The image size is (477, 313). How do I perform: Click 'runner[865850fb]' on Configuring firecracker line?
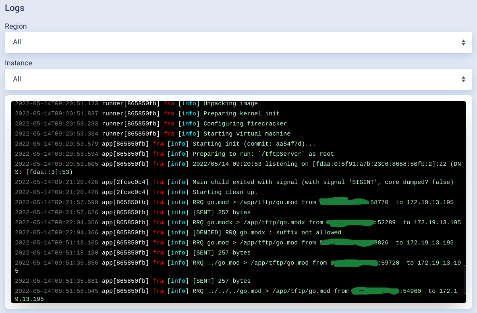tap(131, 123)
